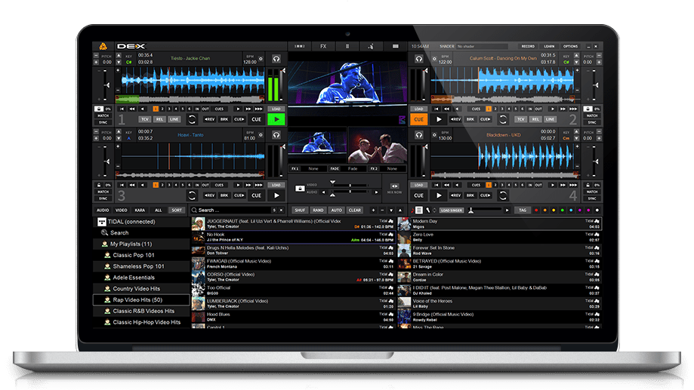Click the grid view icon near LOAD SINGER

tap(418, 210)
